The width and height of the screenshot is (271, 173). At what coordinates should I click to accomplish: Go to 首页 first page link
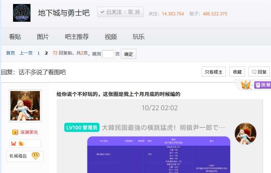[10, 53]
